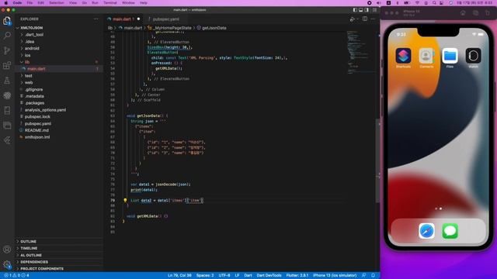Image resolution: width=497 pixels, height=279 pixels.
Task: Click the Dart language mode in status bar
Action: [x=248, y=275]
